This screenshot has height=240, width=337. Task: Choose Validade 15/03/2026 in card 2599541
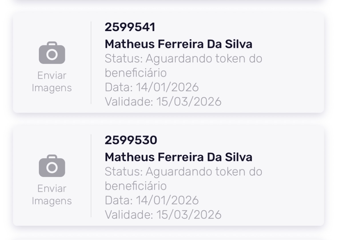[x=163, y=101]
